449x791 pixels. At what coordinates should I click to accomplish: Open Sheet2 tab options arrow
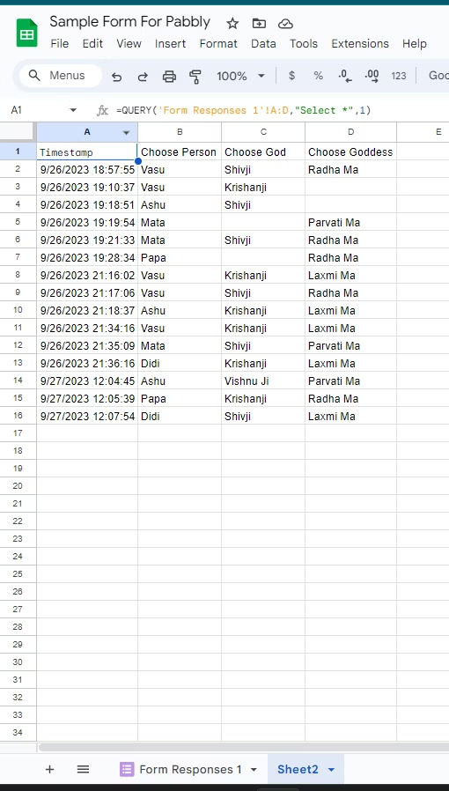click(331, 769)
